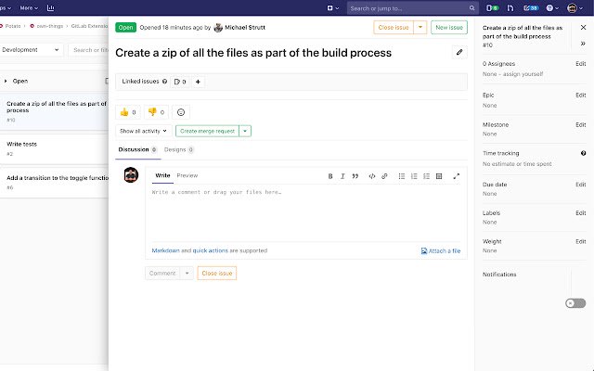Open the Markdown link
Viewport: 594px width, 371px height.
click(x=165, y=250)
